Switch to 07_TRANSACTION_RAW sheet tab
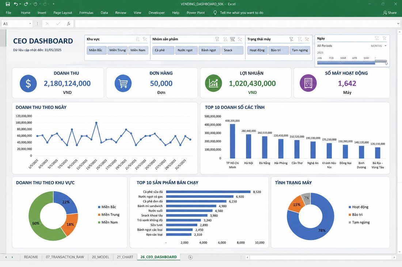 (65, 257)
